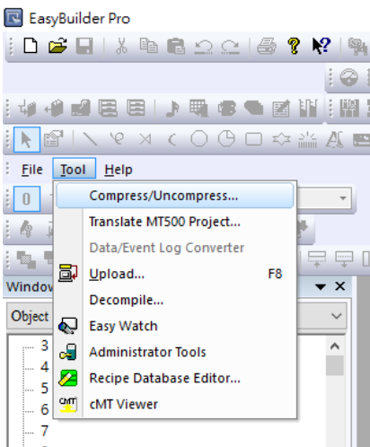370x447 pixels.
Task: Select window number 5 in tree
Action: (x=45, y=388)
